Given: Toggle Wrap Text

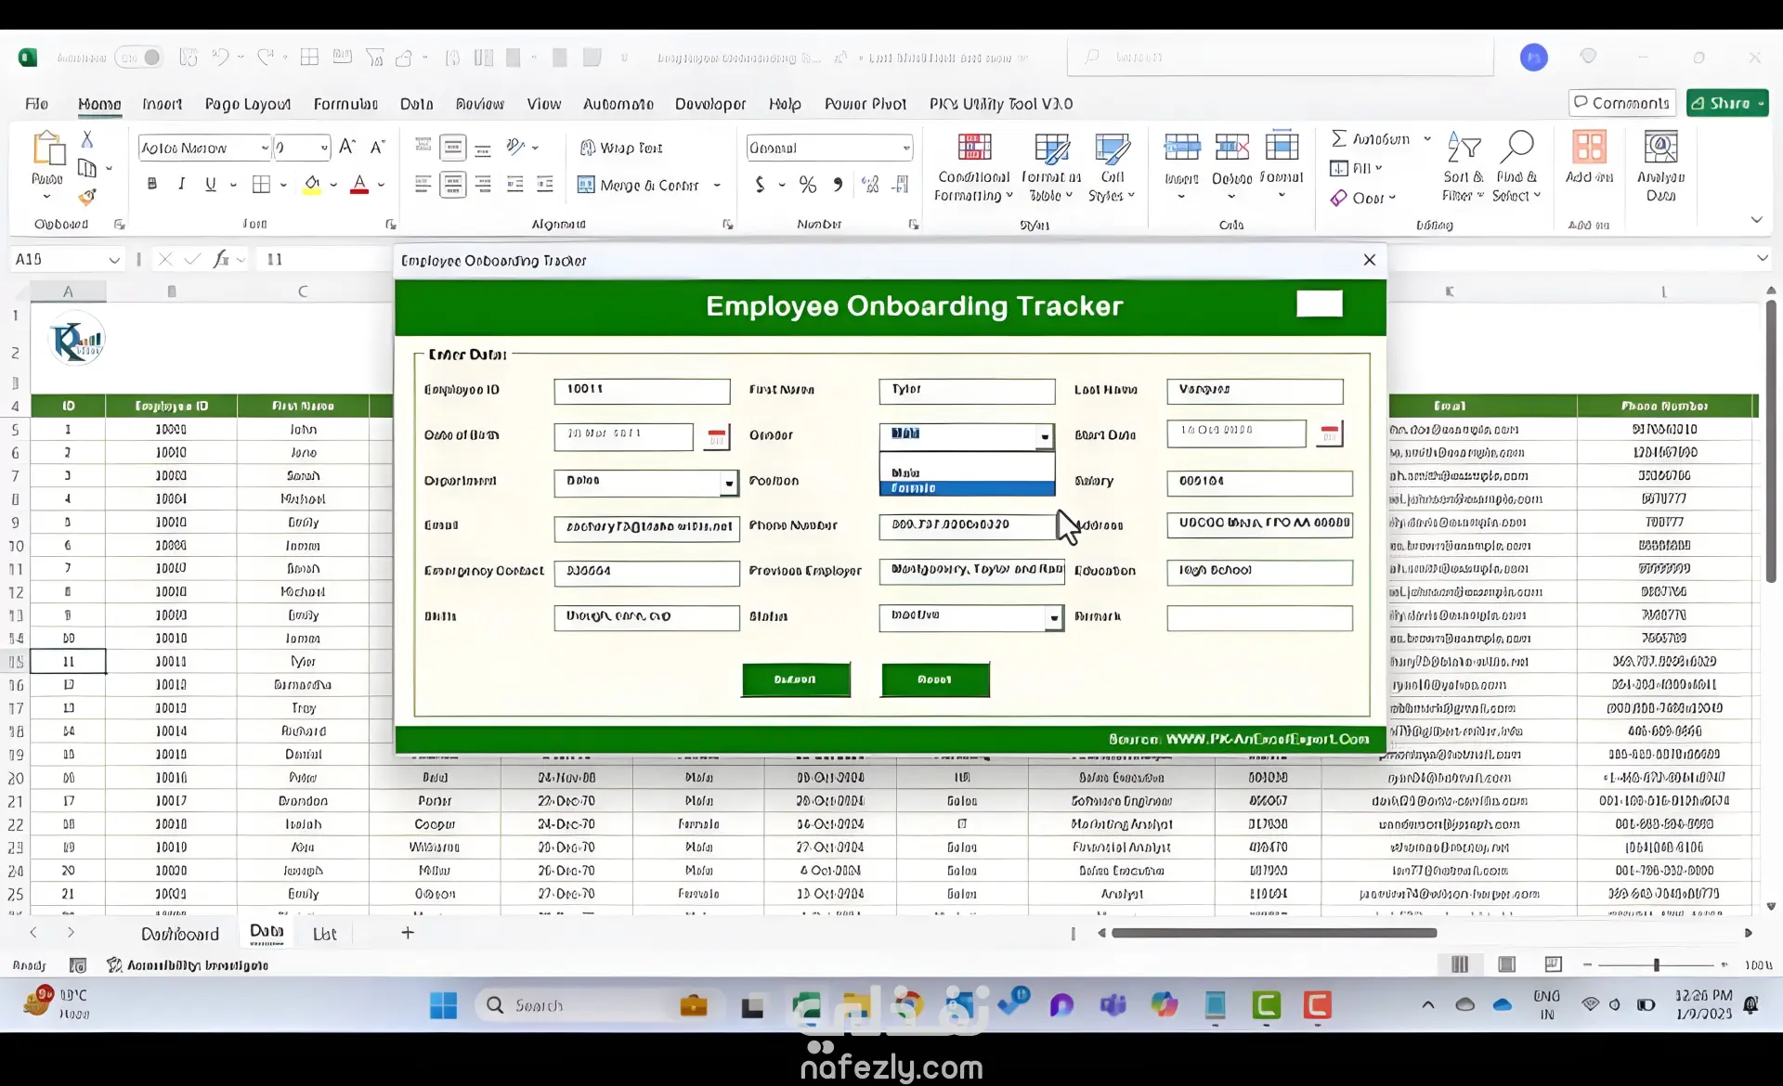Looking at the screenshot, I should 621,148.
